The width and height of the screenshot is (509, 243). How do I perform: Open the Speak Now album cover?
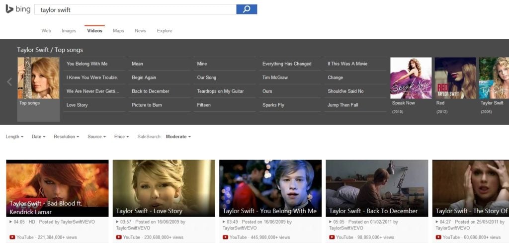(x=411, y=78)
